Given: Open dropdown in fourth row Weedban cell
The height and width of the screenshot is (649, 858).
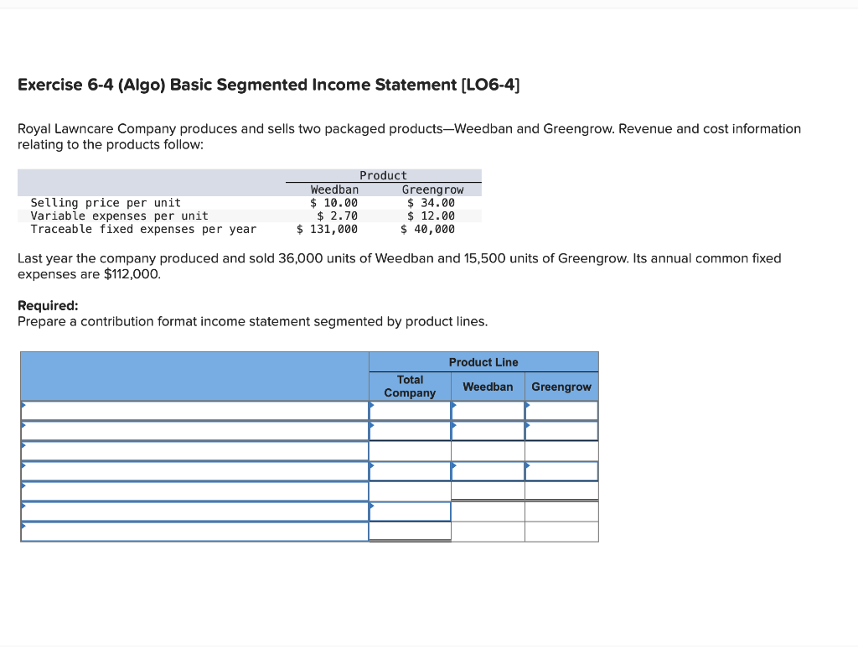Looking at the screenshot, I should click(x=453, y=465).
